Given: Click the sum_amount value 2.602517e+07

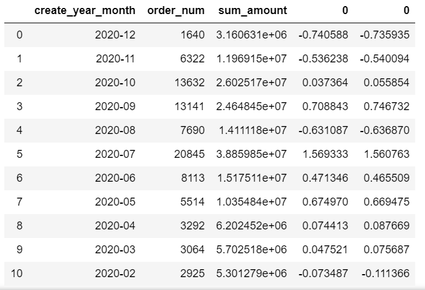Looking at the screenshot, I should point(251,83).
